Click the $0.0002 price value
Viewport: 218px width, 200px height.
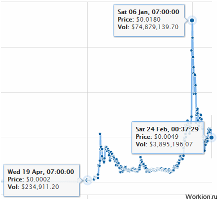click(x=38, y=179)
